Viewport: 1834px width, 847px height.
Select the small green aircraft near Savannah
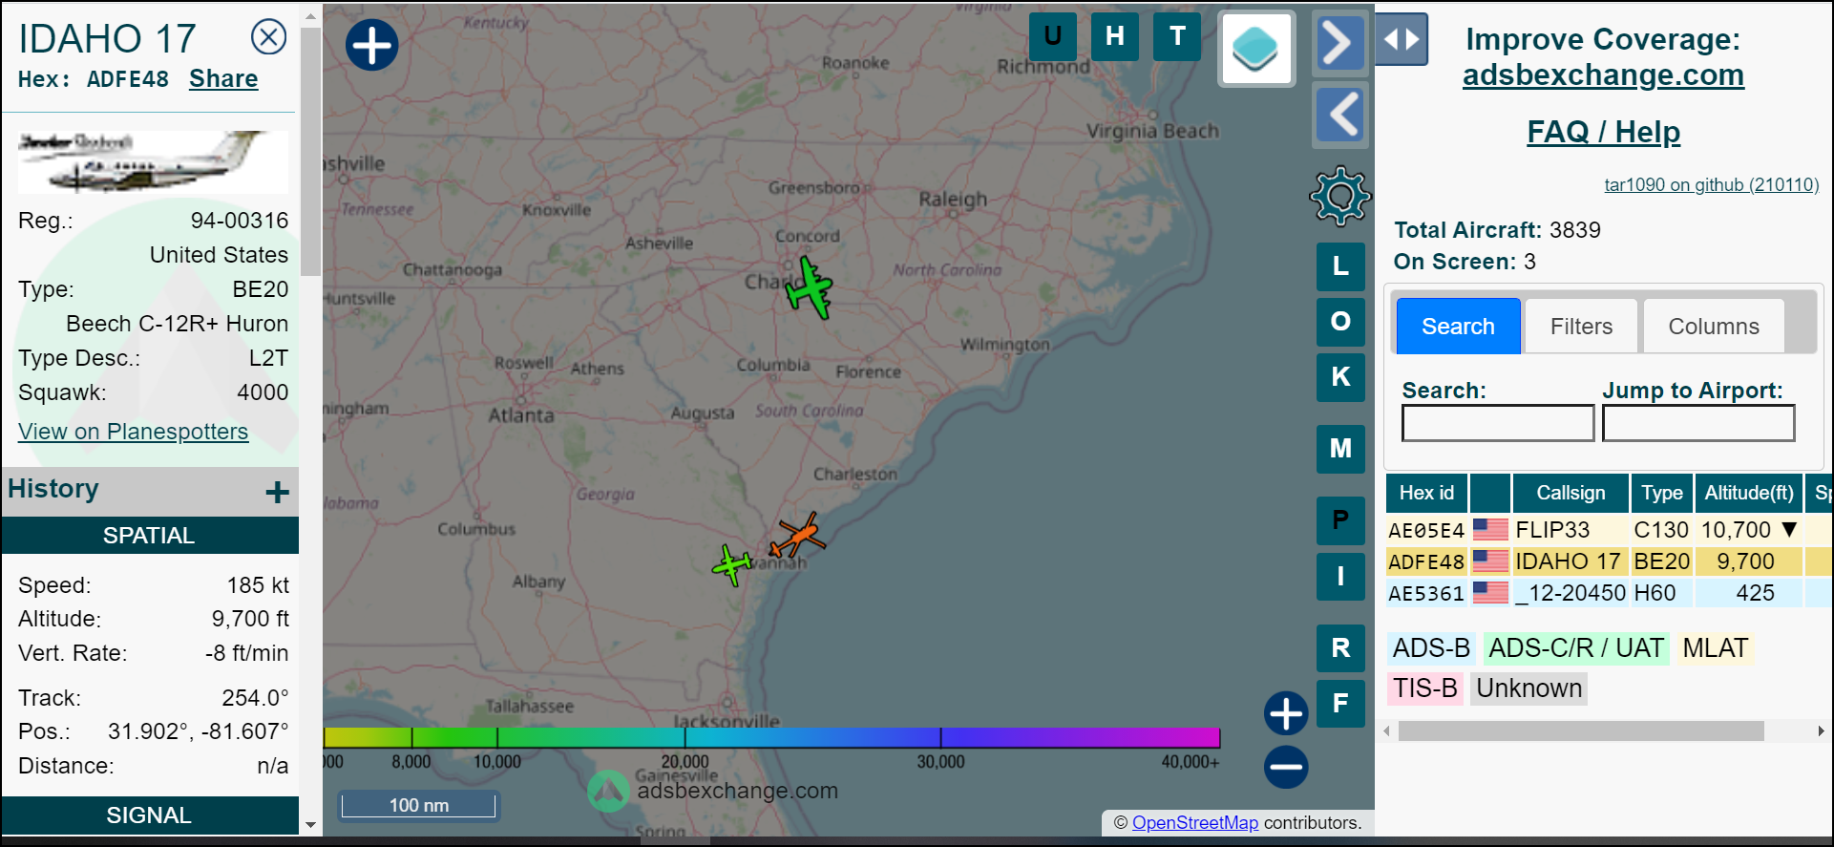(x=732, y=564)
